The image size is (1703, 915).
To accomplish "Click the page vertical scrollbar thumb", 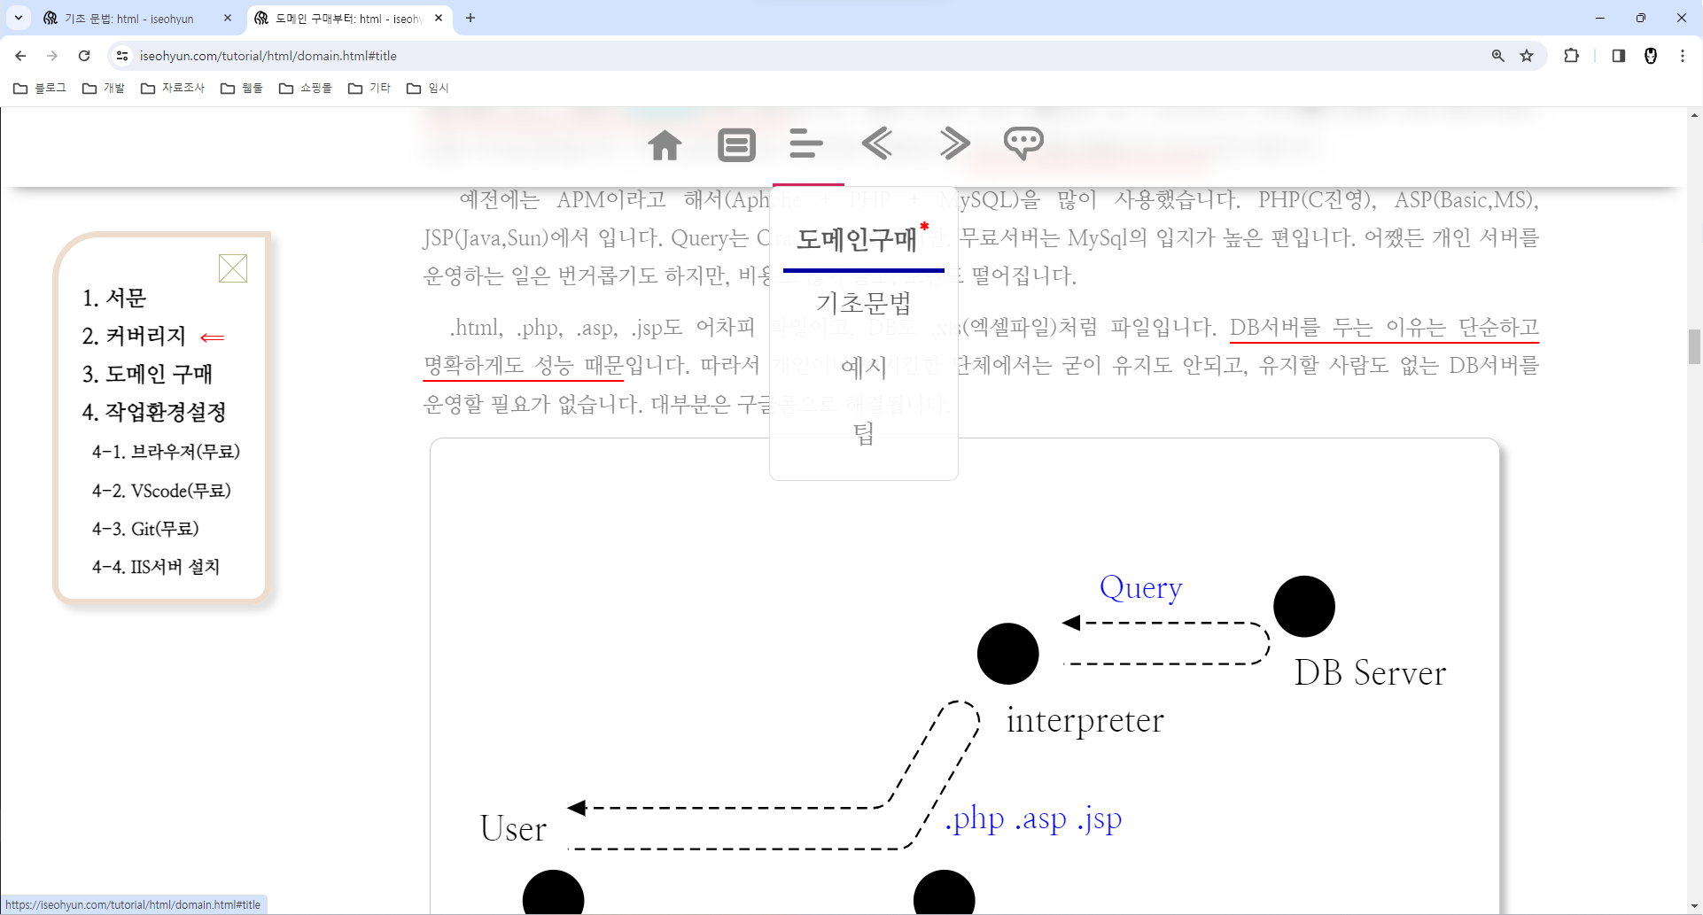I will click(1694, 346).
